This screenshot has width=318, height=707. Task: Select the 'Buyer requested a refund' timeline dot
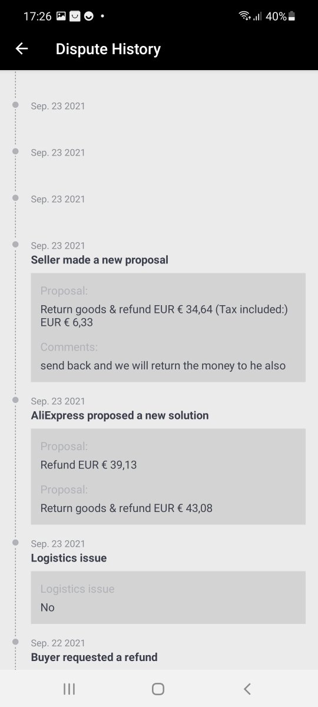point(15,642)
